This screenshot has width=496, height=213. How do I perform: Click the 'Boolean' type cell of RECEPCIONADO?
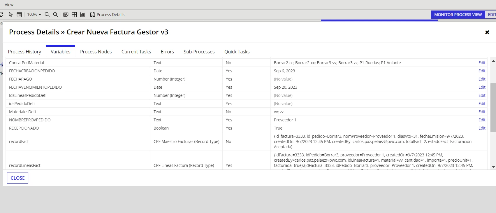[x=161, y=128]
